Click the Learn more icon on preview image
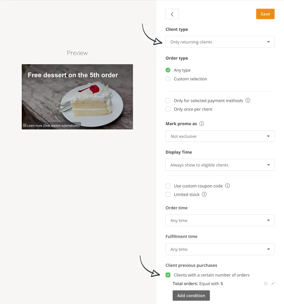The height and width of the screenshot is (304, 284). 25,125
